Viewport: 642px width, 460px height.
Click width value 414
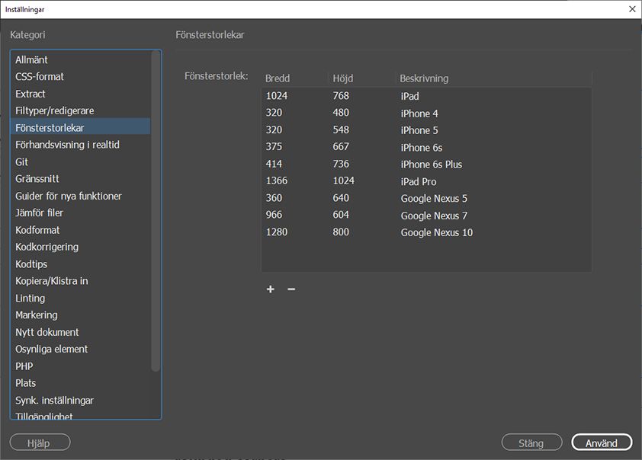[x=274, y=164]
